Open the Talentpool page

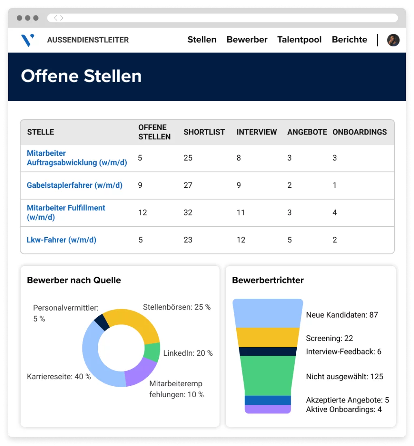[x=299, y=40]
